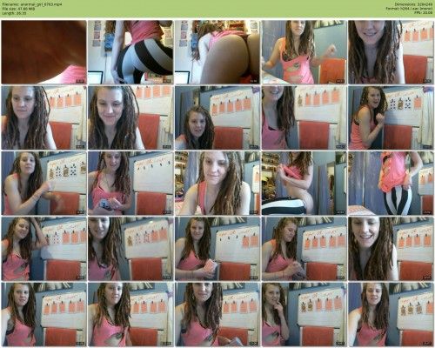Select thumbnail with raised fist beside blue cards
This screenshot has height=348, width=435.
coord(391,117)
